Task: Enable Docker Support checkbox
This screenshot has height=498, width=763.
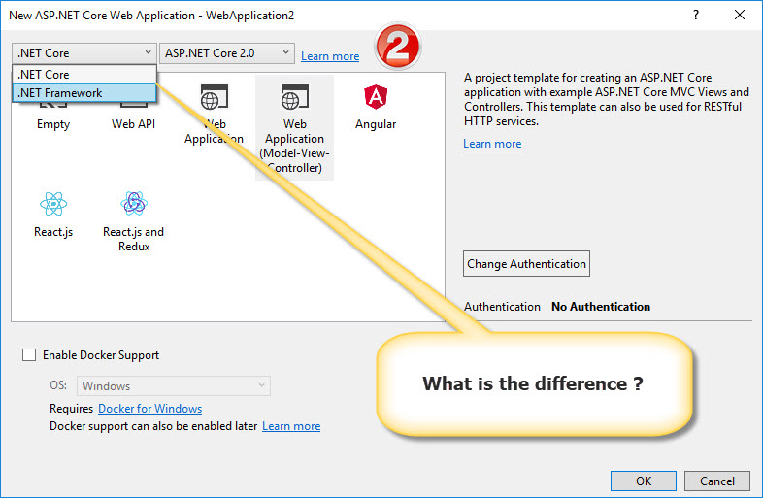Action: coord(29,355)
